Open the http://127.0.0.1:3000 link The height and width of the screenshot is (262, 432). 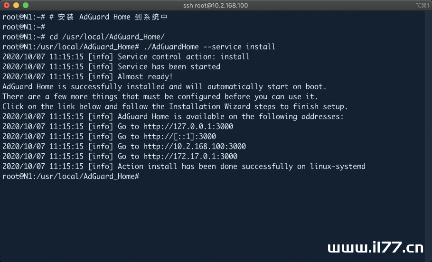coord(188,126)
